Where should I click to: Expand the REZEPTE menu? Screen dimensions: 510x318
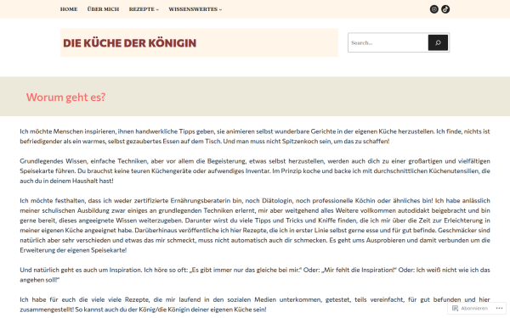[144, 9]
